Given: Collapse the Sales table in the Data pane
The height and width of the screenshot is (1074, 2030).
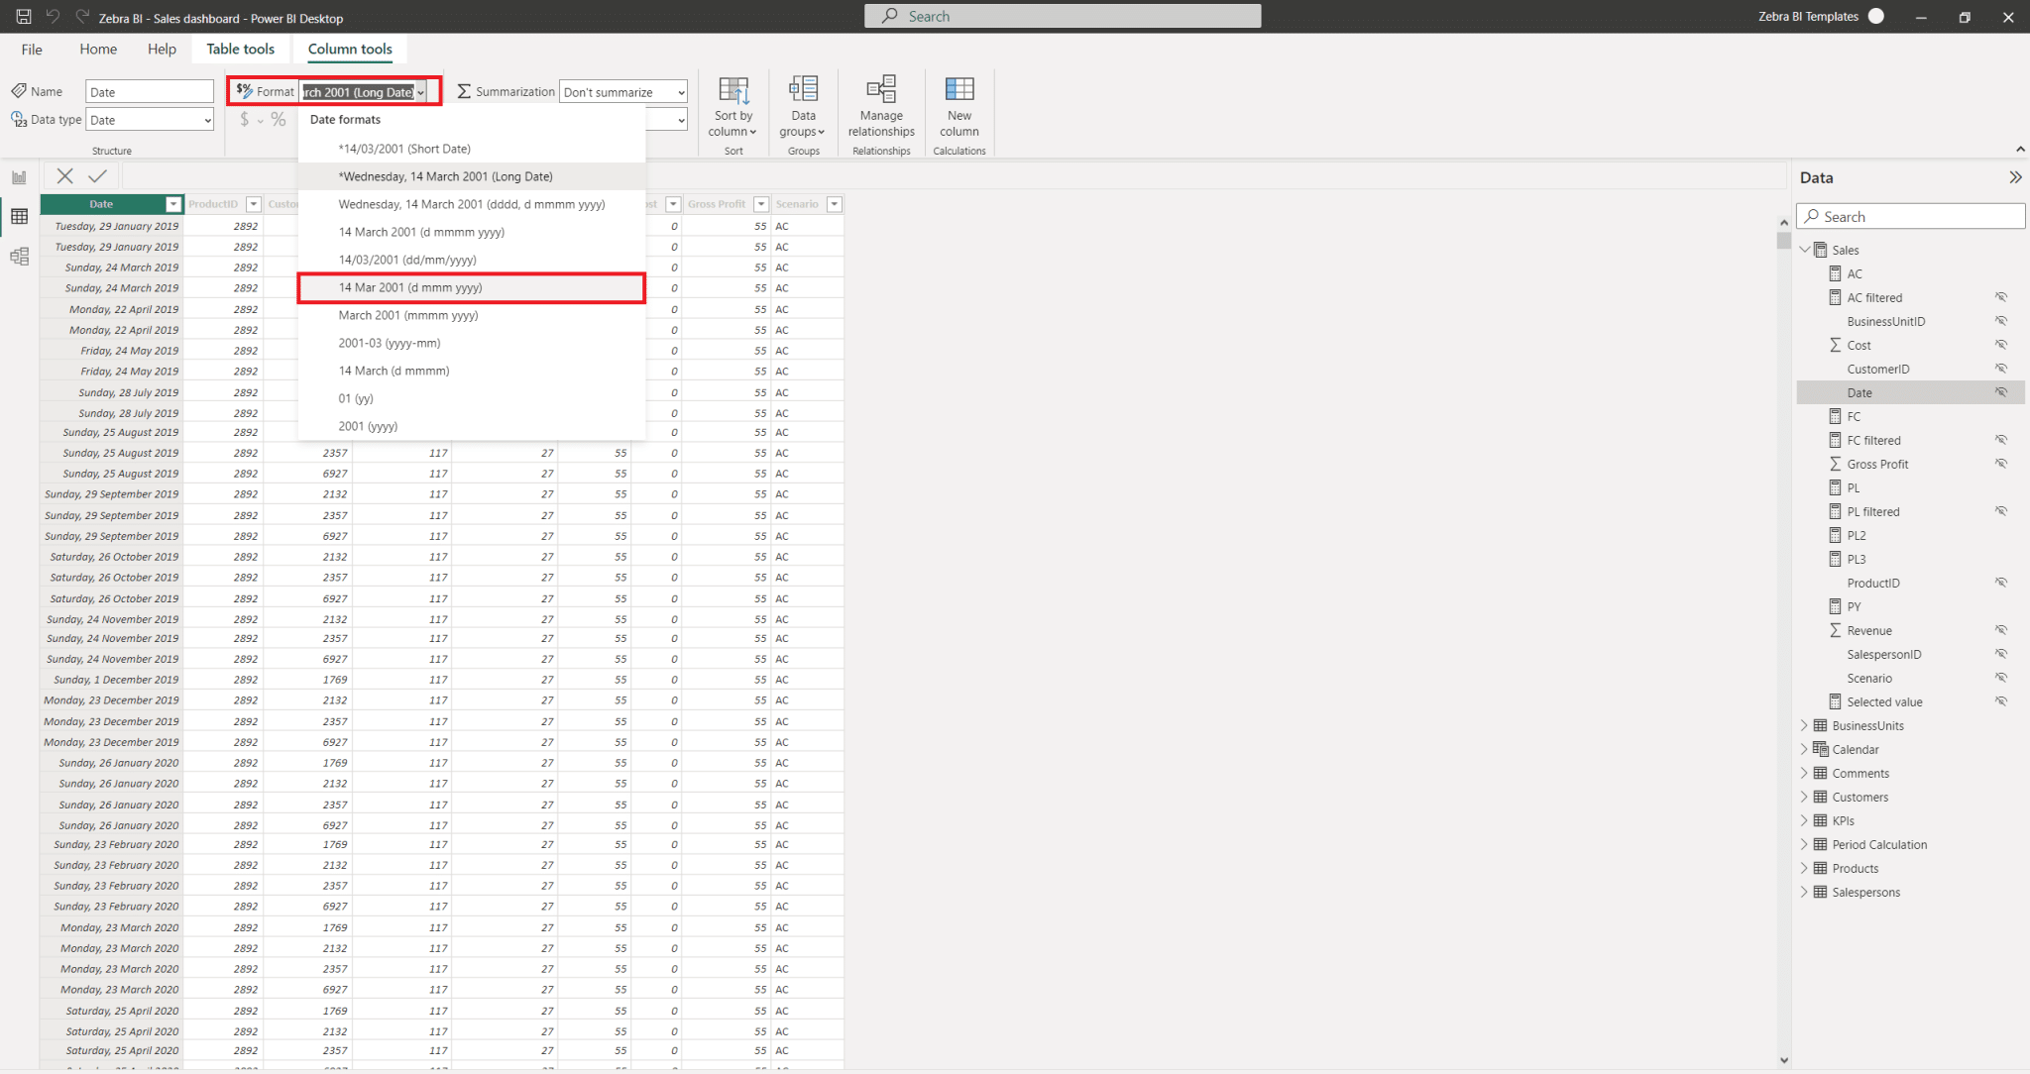Looking at the screenshot, I should (x=1806, y=249).
